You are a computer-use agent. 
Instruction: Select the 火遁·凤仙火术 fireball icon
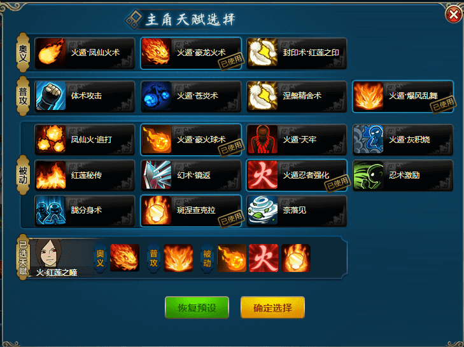pyautogui.click(x=50, y=52)
